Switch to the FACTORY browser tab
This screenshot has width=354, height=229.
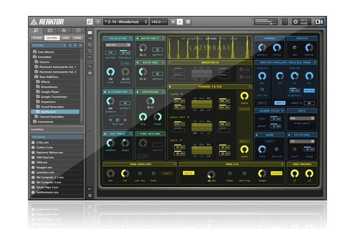click(x=52, y=38)
